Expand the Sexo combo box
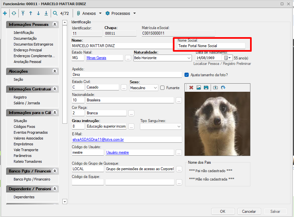 point(155,88)
